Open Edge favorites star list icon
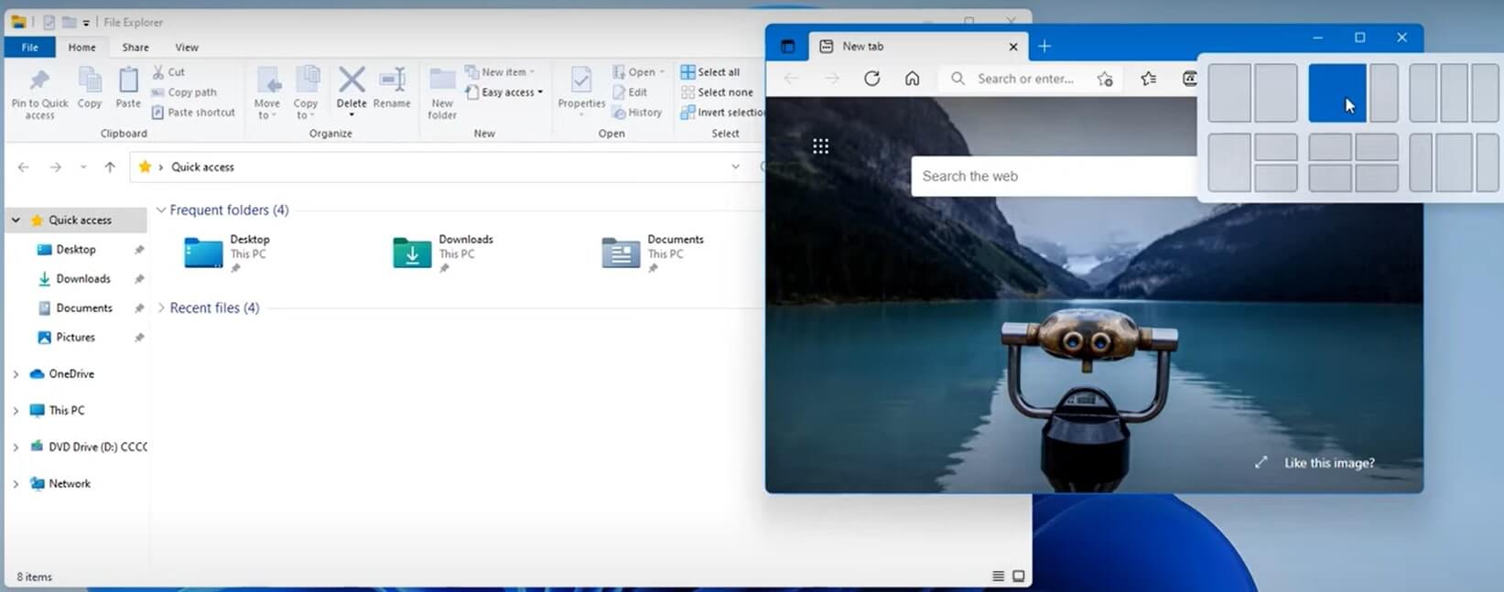Screen dimensions: 1504x592 coord(1148,79)
